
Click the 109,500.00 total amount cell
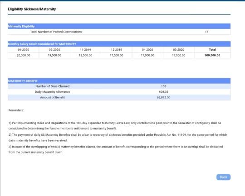(212, 55)
